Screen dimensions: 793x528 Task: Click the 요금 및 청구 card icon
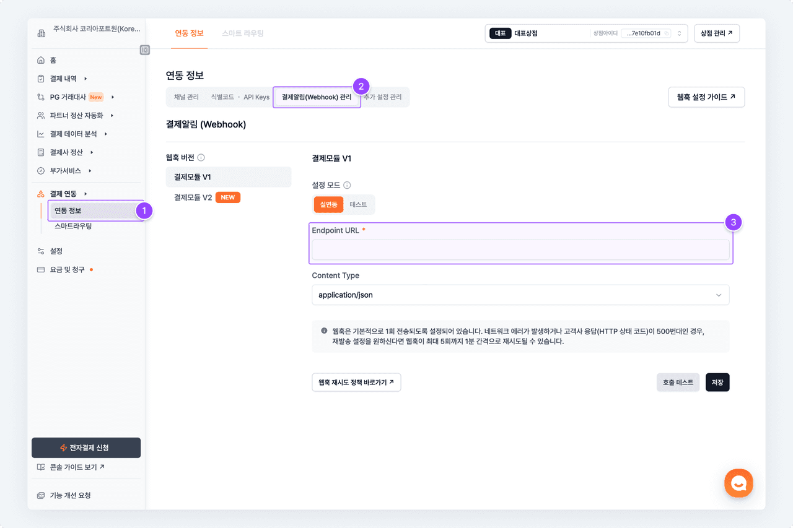tap(41, 270)
